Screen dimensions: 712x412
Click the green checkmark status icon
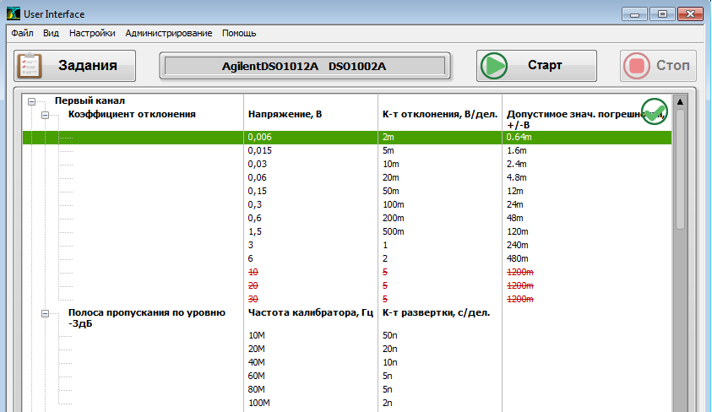(x=655, y=111)
